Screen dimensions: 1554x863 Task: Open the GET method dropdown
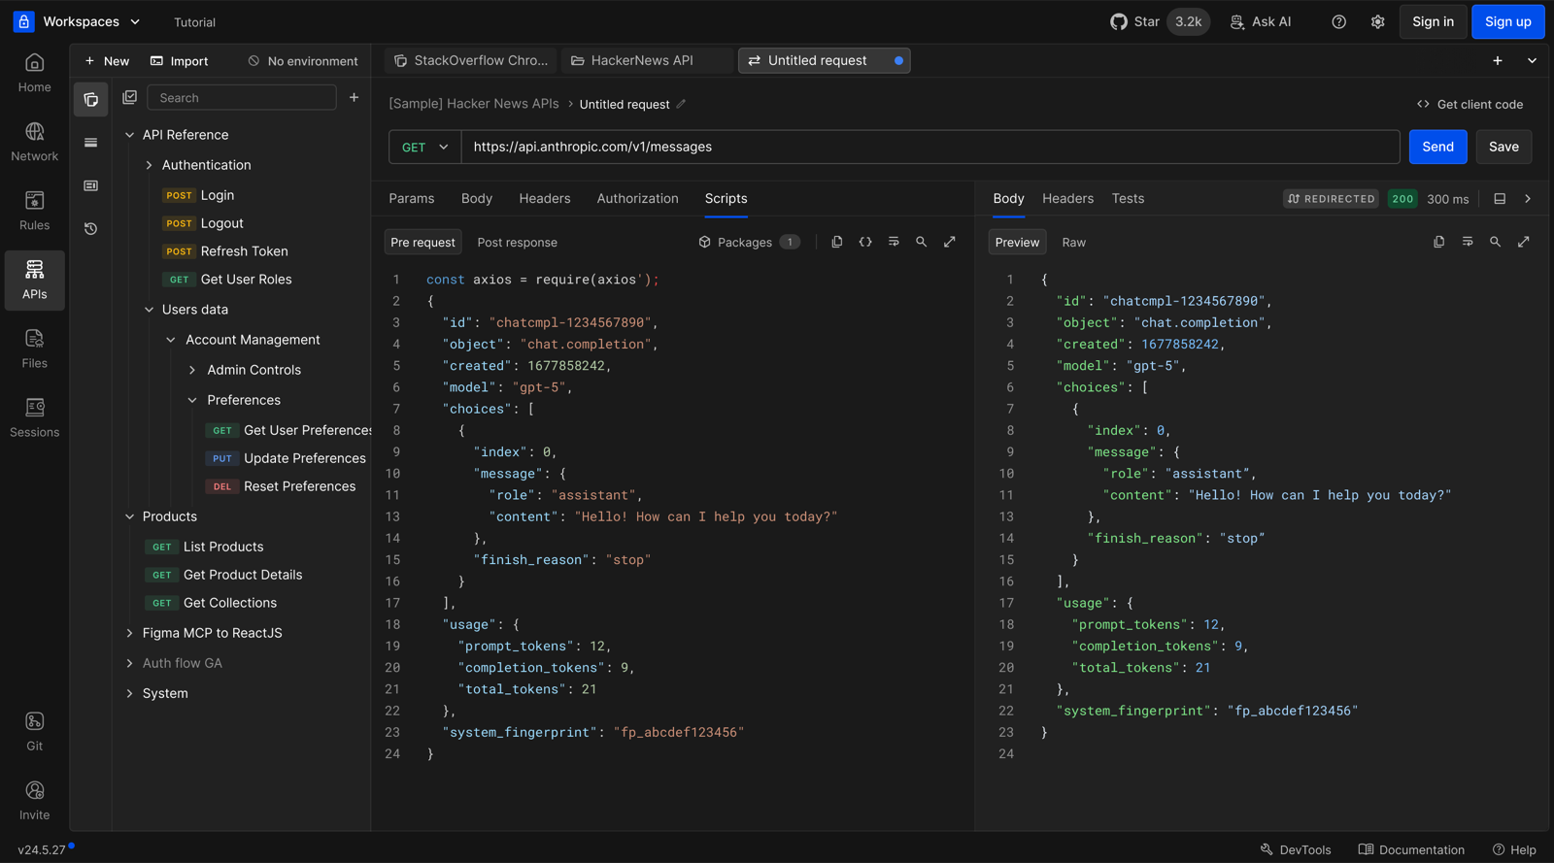425,147
